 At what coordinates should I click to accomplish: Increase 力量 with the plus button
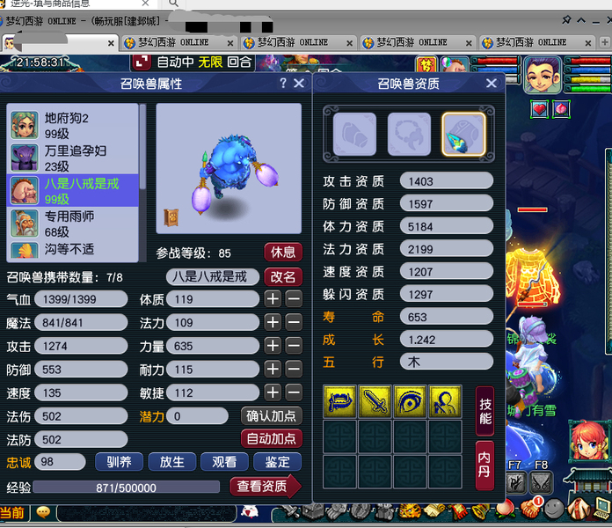pos(273,346)
